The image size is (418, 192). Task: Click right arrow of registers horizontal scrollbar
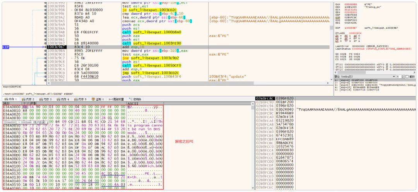pos(414,73)
